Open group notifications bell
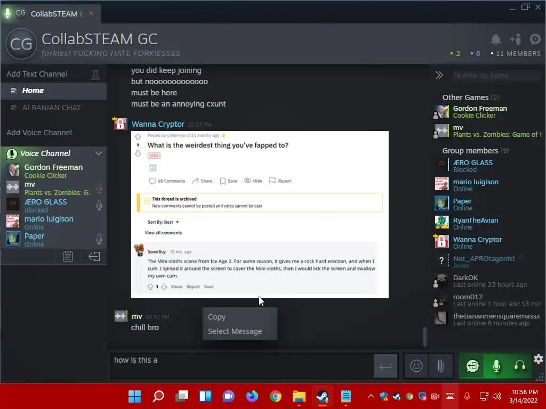The height and width of the screenshot is (409, 546). pos(495,39)
